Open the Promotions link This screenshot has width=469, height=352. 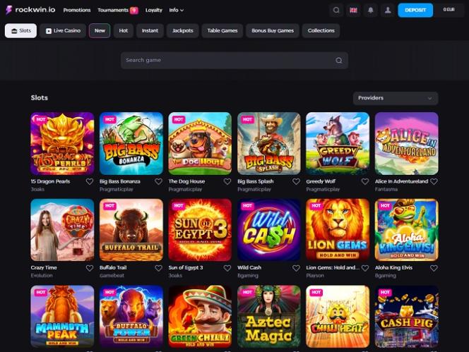pyautogui.click(x=77, y=10)
